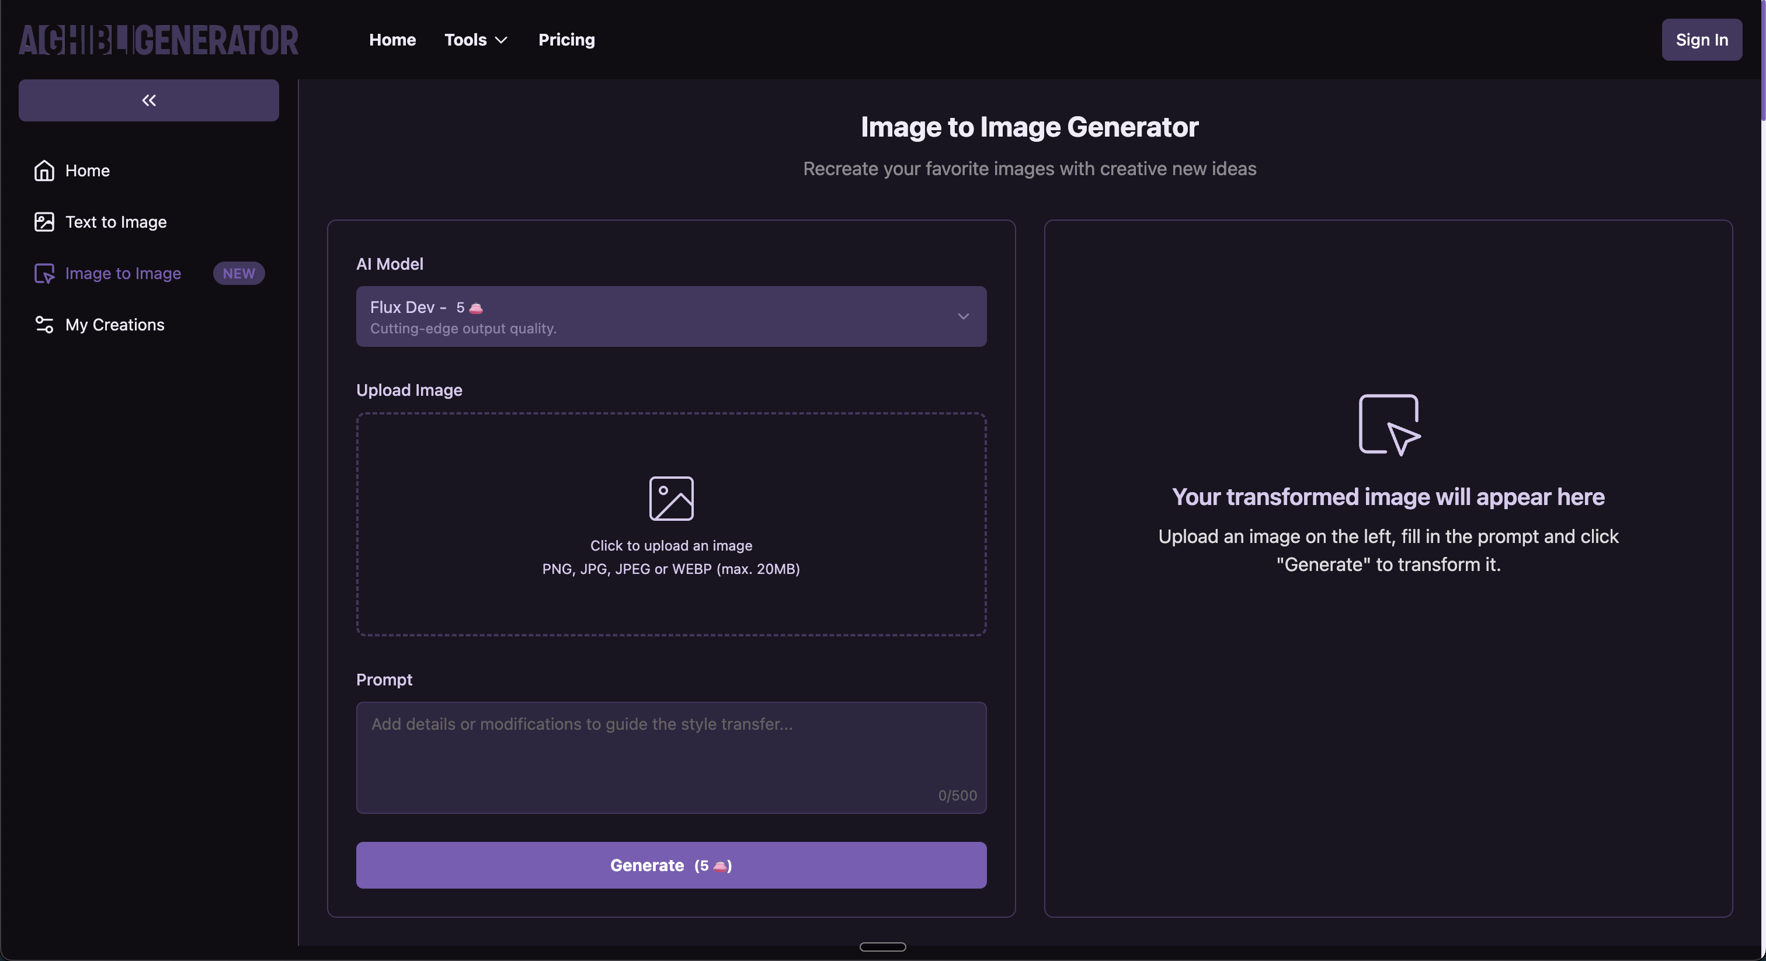Select the Image to Image tool icon

pos(44,273)
